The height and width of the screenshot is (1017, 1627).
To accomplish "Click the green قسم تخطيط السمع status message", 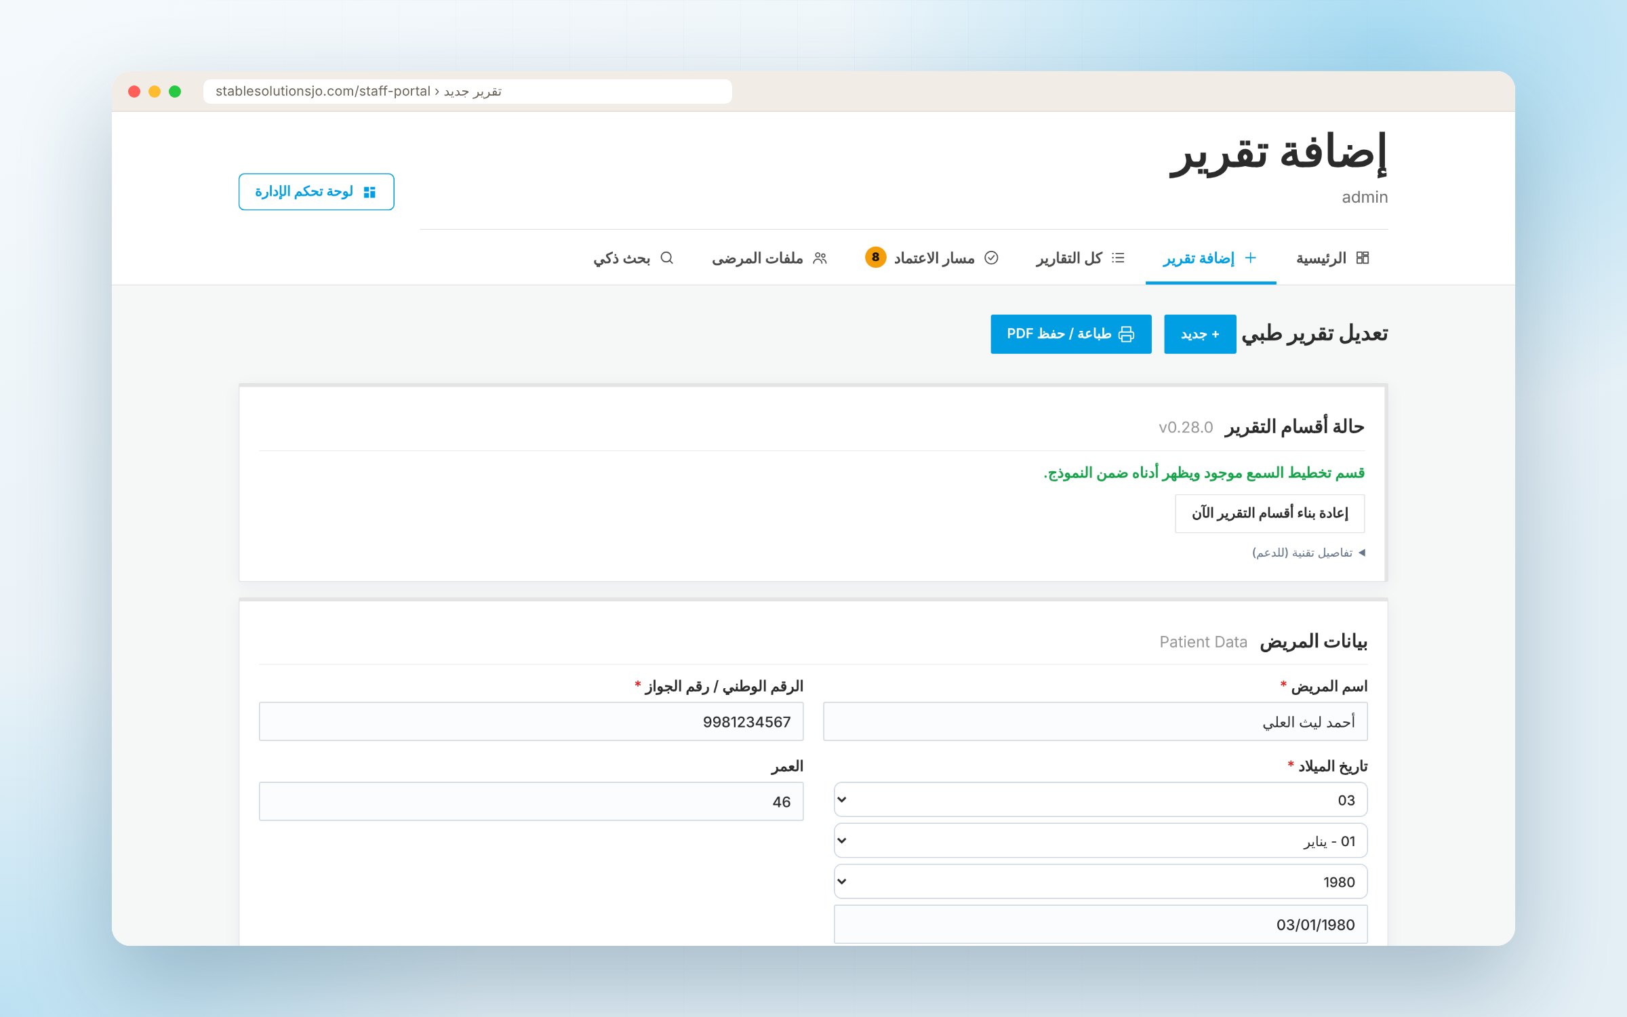I will (x=1204, y=473).
